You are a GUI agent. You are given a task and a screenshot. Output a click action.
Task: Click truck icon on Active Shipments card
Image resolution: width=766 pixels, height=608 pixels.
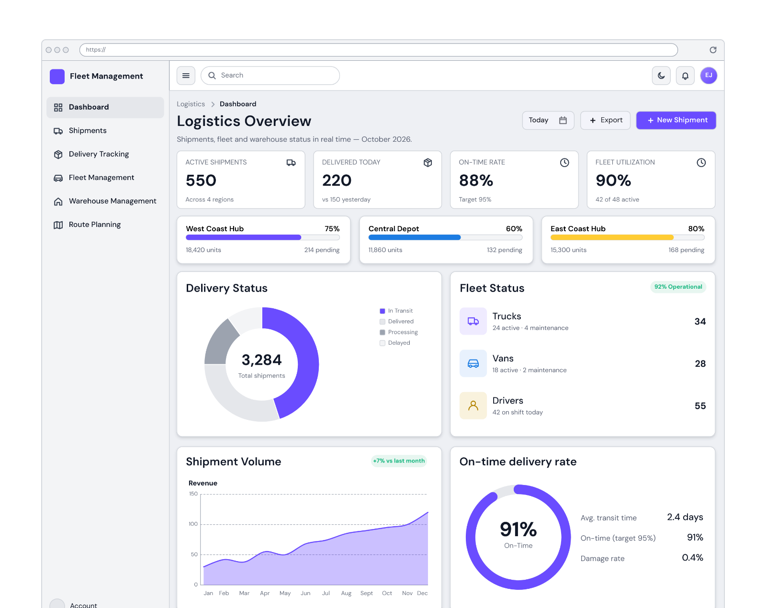pos(291,163)
